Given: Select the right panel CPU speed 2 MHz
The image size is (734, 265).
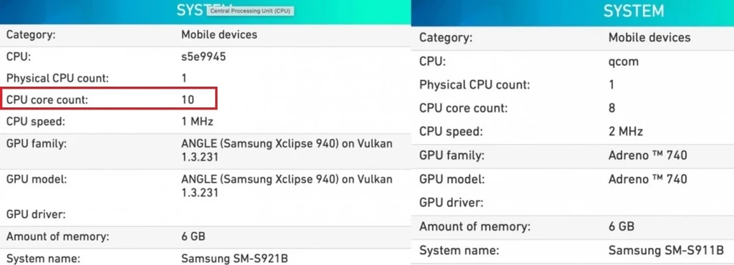Looking at the screenshot, I should [626, 131].
